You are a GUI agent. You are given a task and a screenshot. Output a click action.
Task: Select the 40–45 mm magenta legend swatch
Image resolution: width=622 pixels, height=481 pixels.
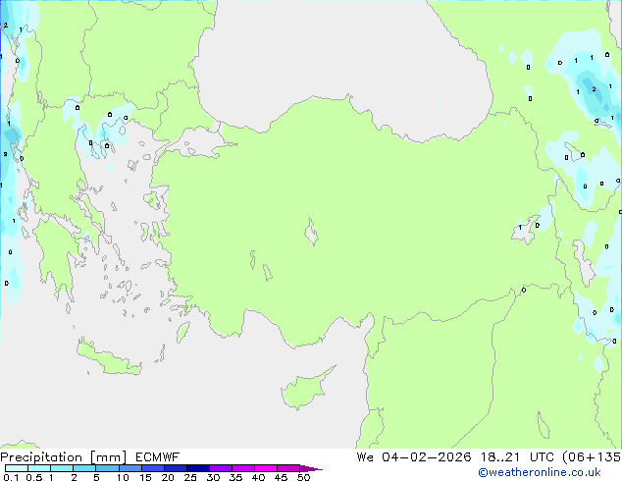(x=266, y=468)
